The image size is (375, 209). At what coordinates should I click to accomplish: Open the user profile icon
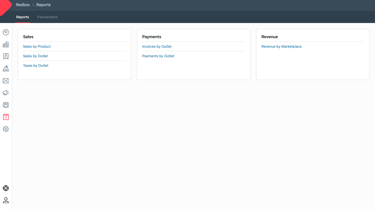point(6,200)
